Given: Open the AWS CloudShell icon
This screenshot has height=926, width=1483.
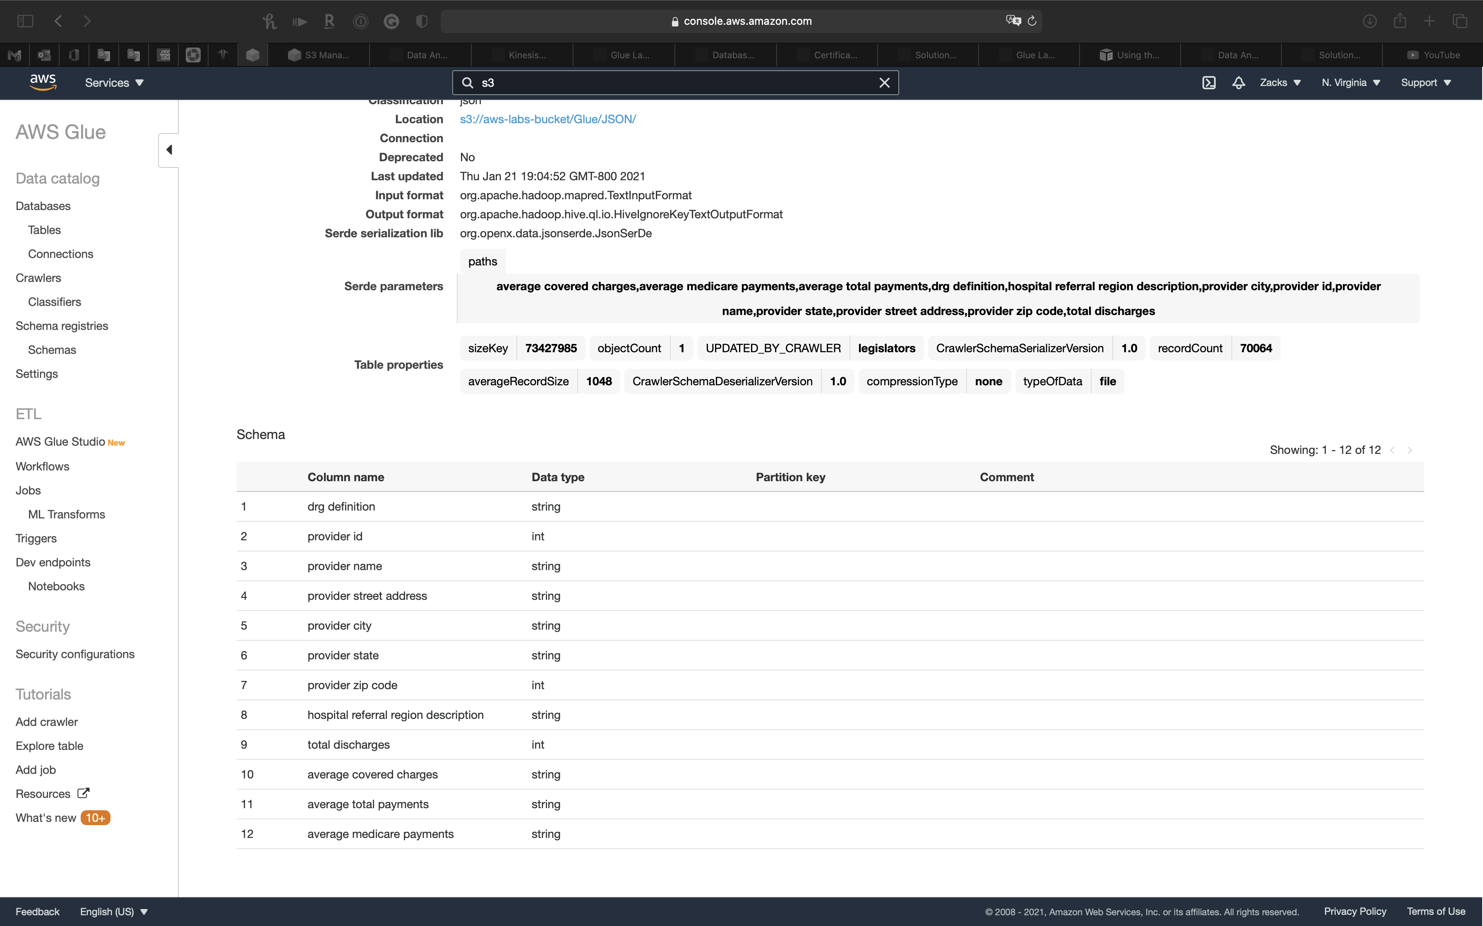Looking at the screenshot, I should [x=1209, y=83].
